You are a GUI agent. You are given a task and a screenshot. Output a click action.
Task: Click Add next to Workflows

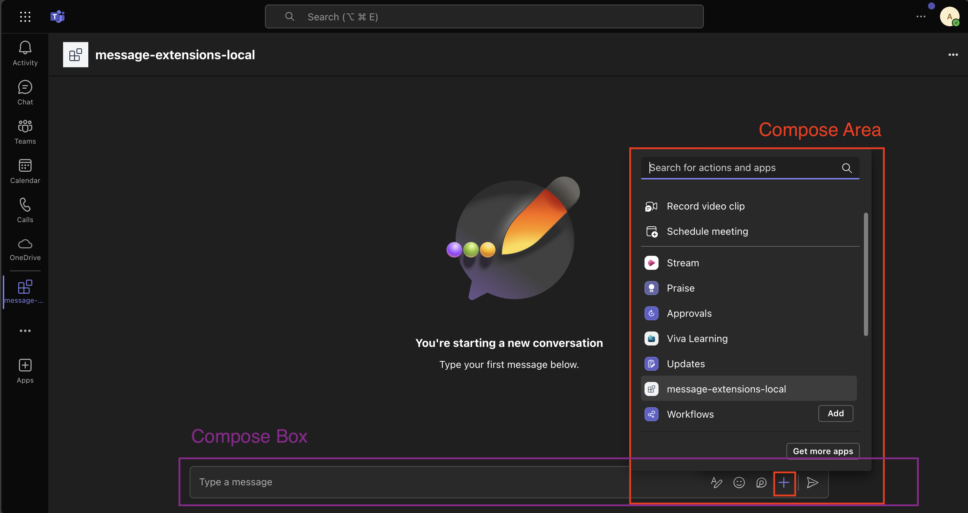[836, 413]
